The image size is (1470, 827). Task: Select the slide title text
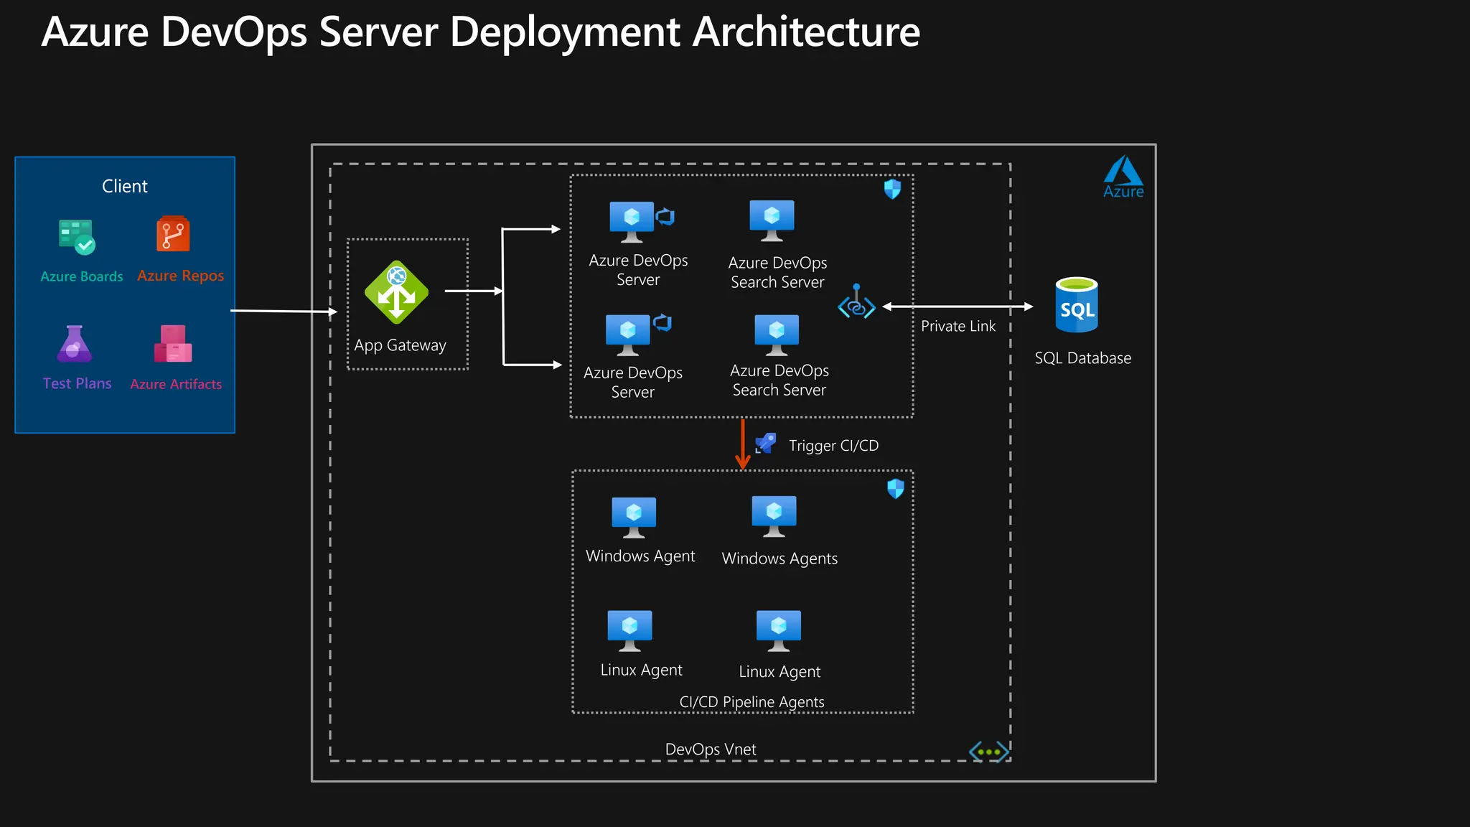480,32
